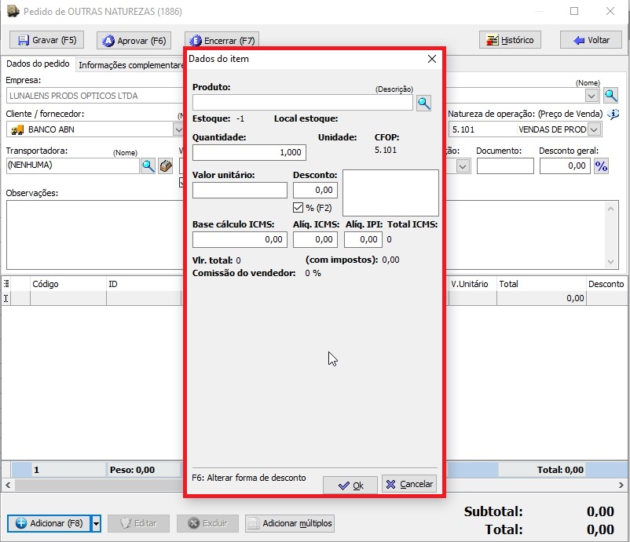Confirm the item with the Ok button
This screenshot has height=542, width=630.
[350, 485]
